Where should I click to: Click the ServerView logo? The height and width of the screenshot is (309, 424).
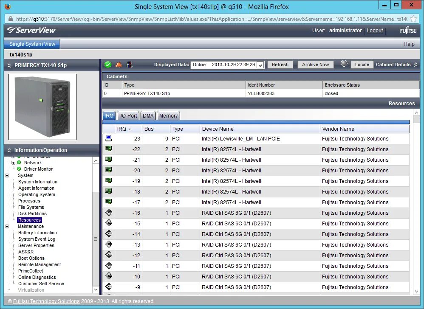click(31, 30)
